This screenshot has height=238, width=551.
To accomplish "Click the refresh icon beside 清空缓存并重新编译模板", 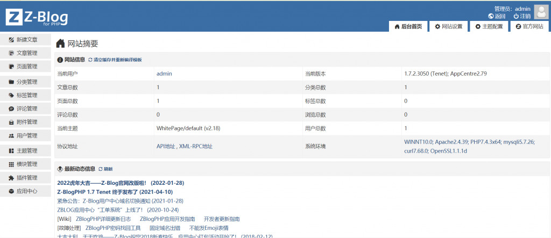I will point(90,60).
